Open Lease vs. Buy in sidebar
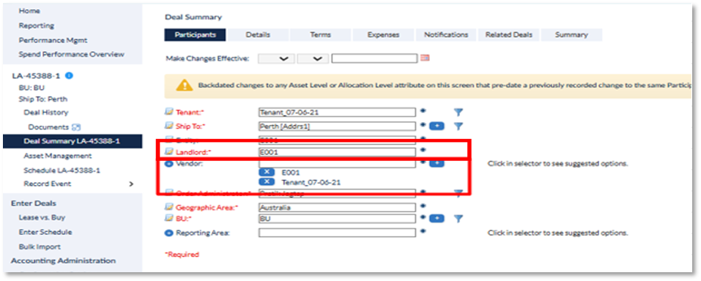 42,217
